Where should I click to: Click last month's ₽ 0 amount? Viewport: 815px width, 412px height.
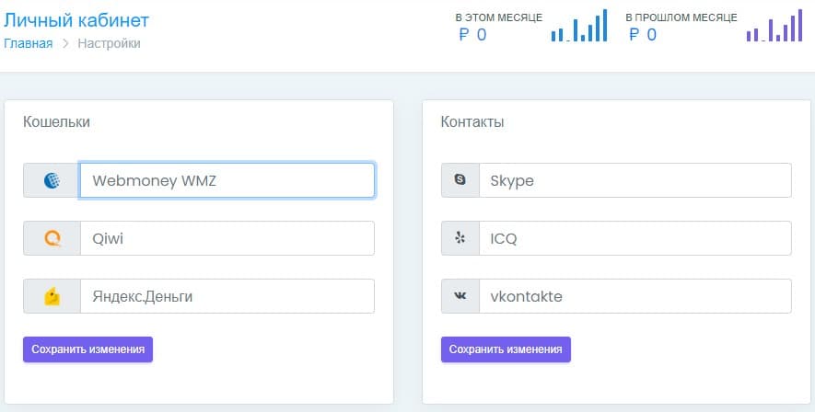pos(643,35)
